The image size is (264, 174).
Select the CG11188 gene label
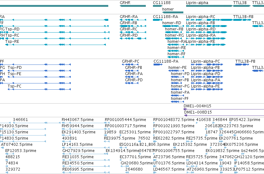162,3
